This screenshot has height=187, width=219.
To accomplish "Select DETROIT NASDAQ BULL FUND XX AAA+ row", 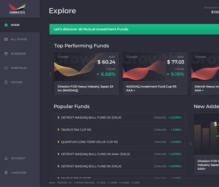I will (x=119, y=154).
